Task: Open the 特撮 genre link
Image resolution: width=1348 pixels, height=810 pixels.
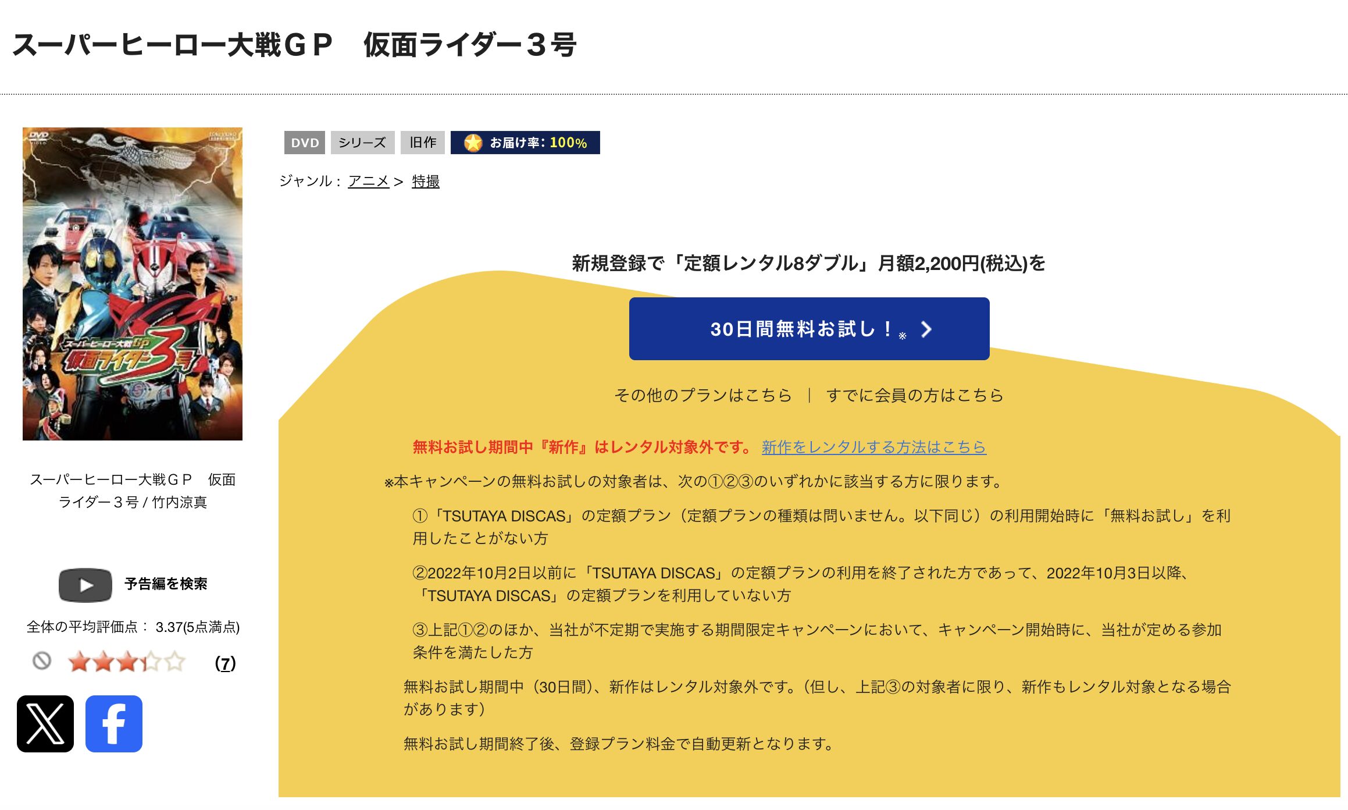Action: (x=426, y=182)
